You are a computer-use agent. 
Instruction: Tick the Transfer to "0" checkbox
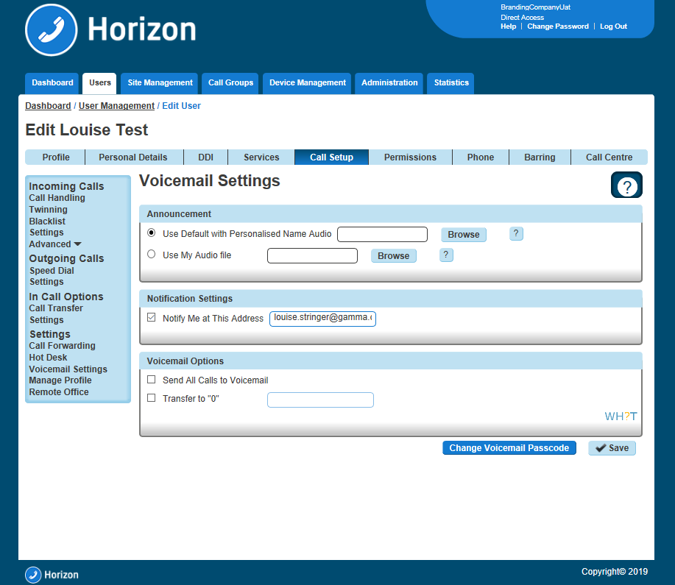tap(151, 398)
